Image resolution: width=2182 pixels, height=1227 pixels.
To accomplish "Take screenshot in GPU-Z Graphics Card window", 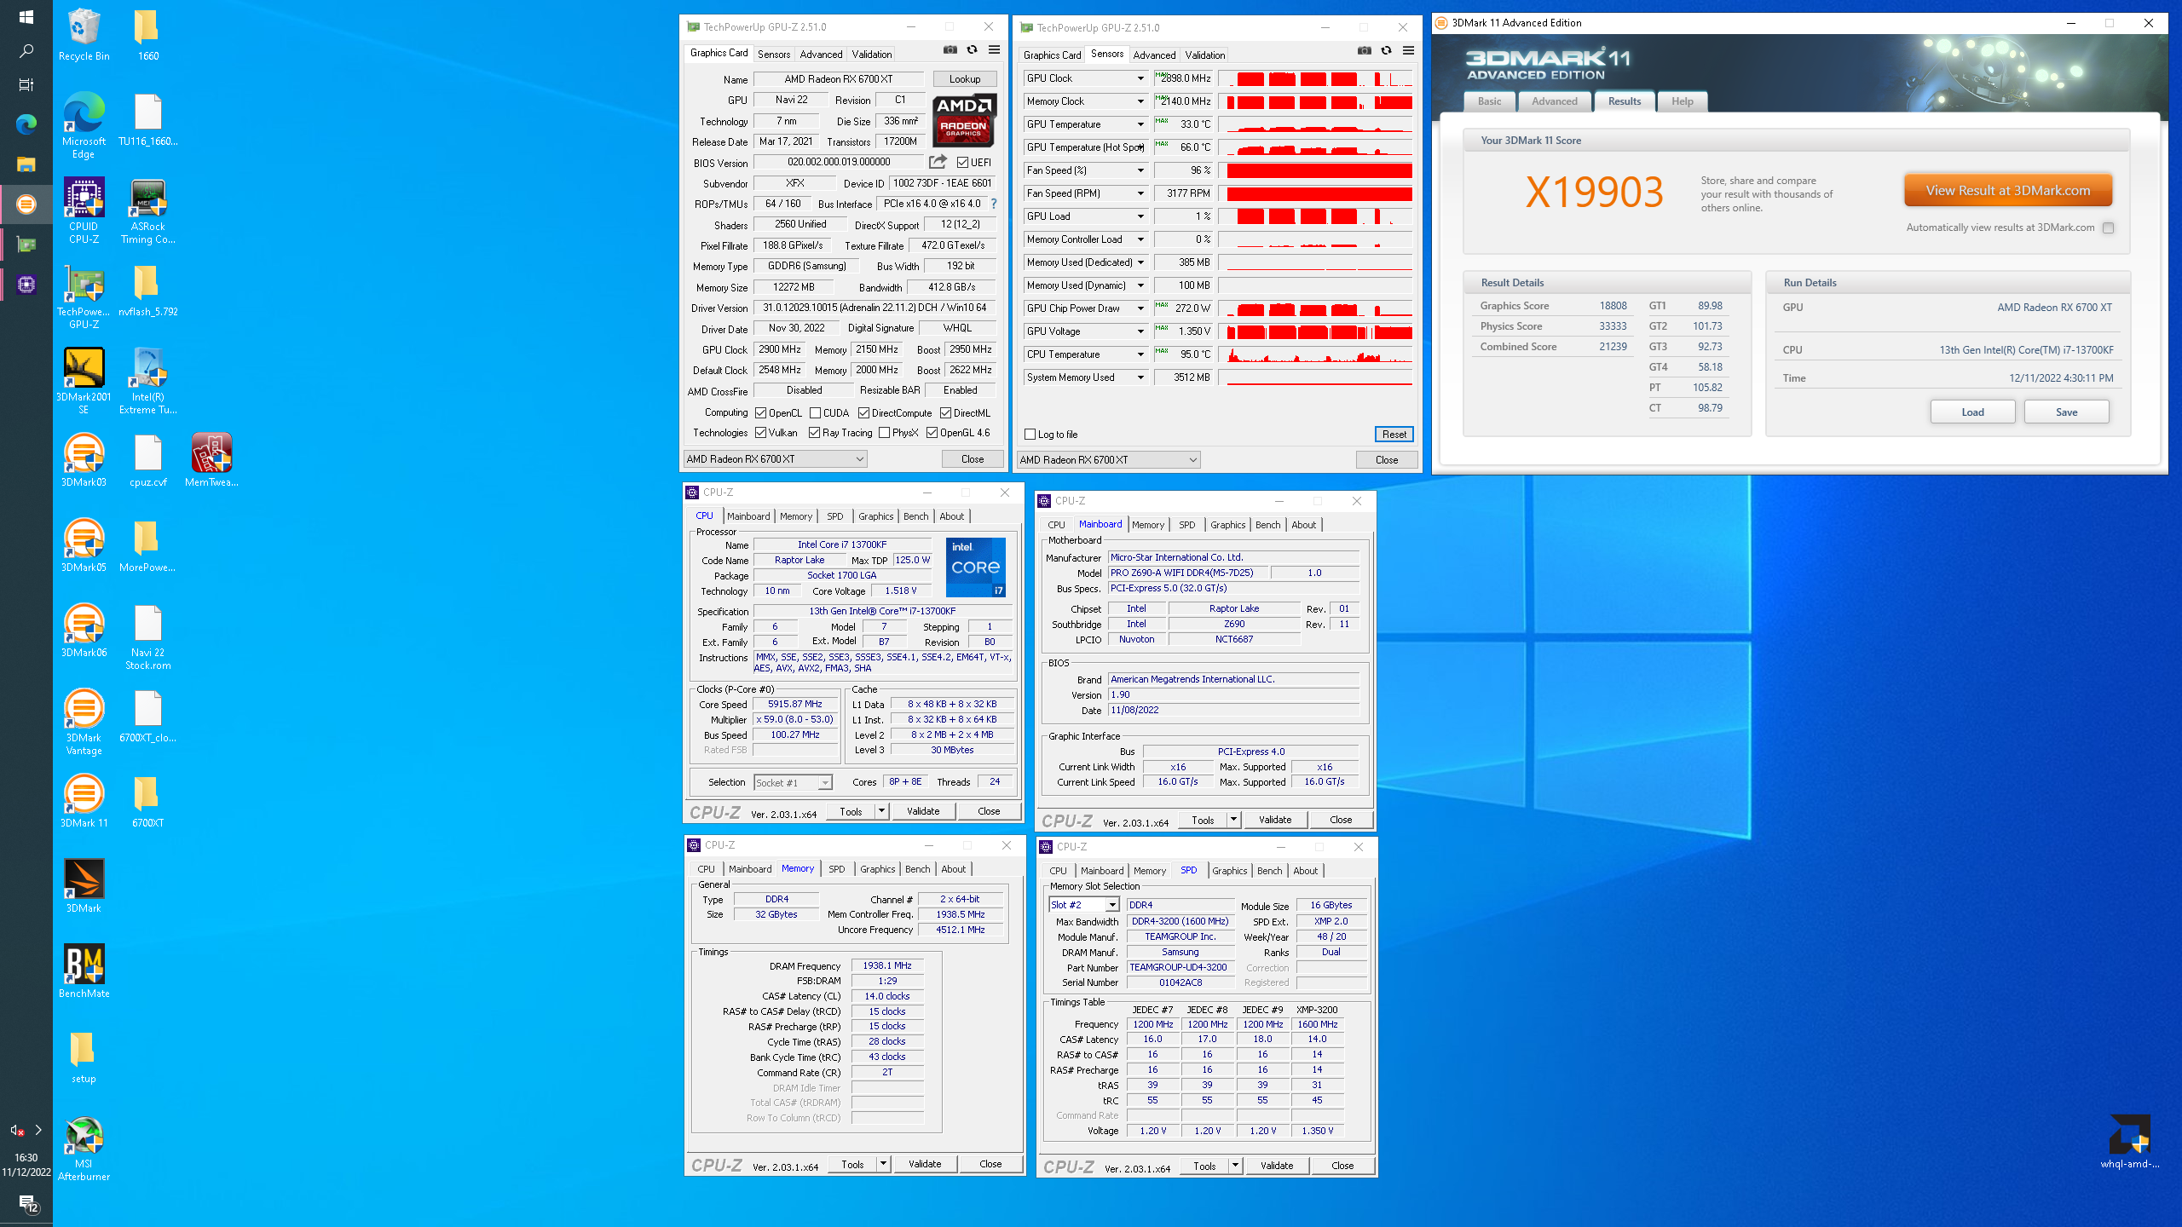I will click(x=950, y=50).
